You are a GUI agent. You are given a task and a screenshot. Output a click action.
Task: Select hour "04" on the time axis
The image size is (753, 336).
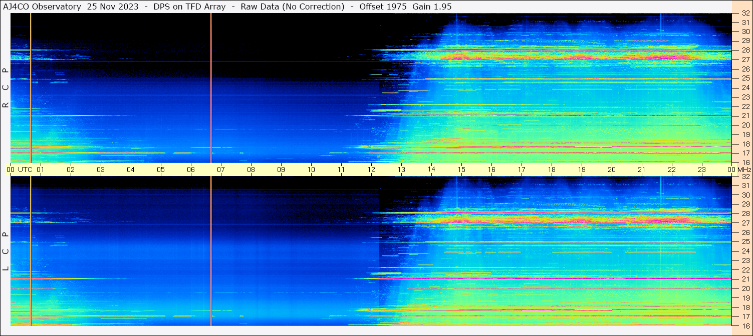[x=131, y=169]
